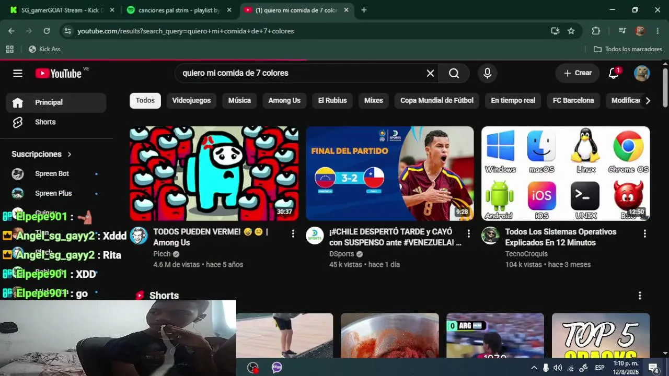Go to the YouTube home logo
Image resolution: width=669 pixels, height=376 pixels.
click(x=59, y=73)
